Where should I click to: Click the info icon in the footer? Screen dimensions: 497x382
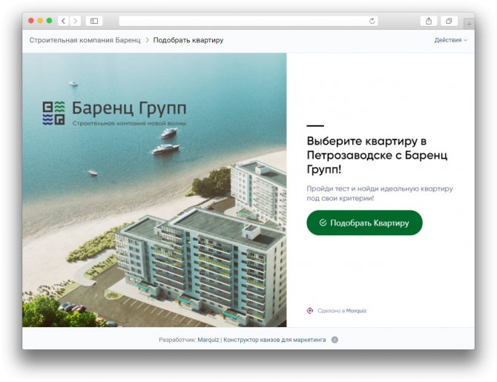pos(335,340)
